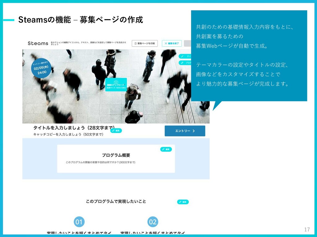Click the entry deadline badge 02/05(水) 24:00
317x237 pixels.
pos(41,68)
